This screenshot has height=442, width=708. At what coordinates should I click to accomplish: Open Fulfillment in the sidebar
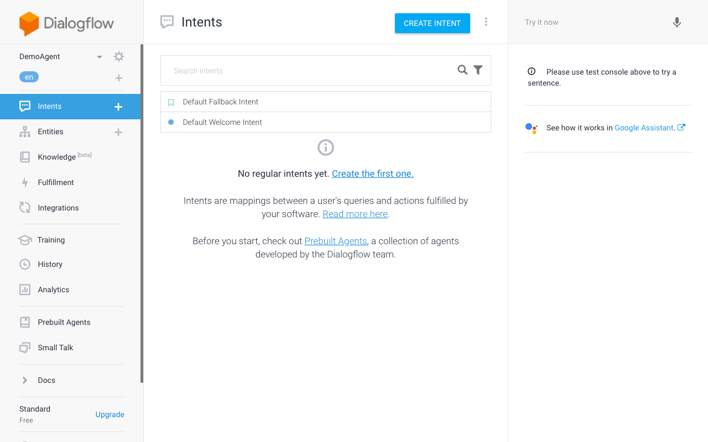pyautogui.click(x=55, y=182)
